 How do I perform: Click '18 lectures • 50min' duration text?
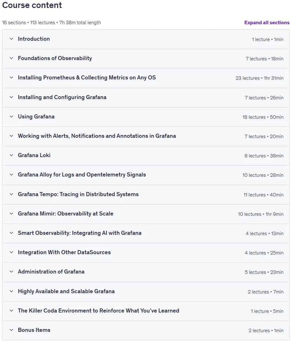(263, 117)
